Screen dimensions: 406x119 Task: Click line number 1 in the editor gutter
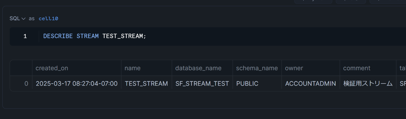click(25, 36)
